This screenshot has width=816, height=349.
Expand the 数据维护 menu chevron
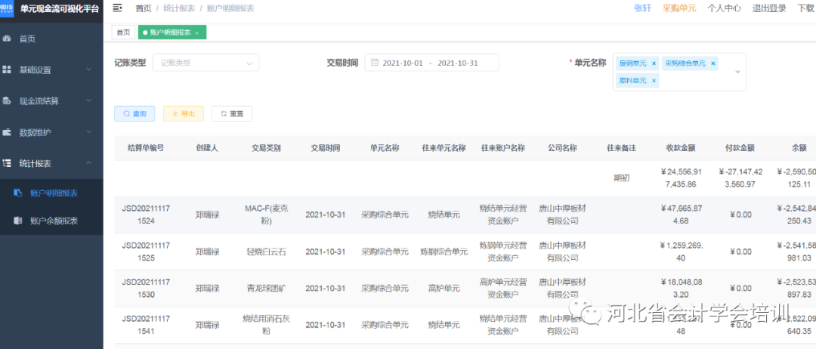point(89,132)
